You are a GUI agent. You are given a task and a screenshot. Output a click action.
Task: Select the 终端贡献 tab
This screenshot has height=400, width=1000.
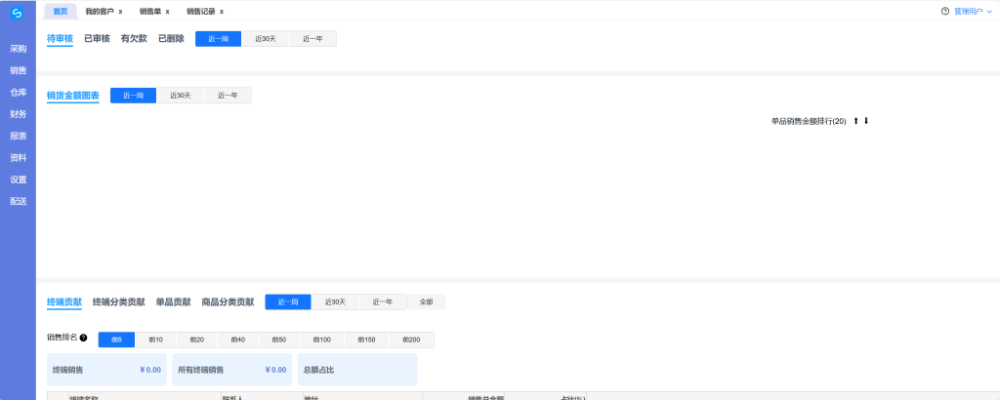pos(64,301)
